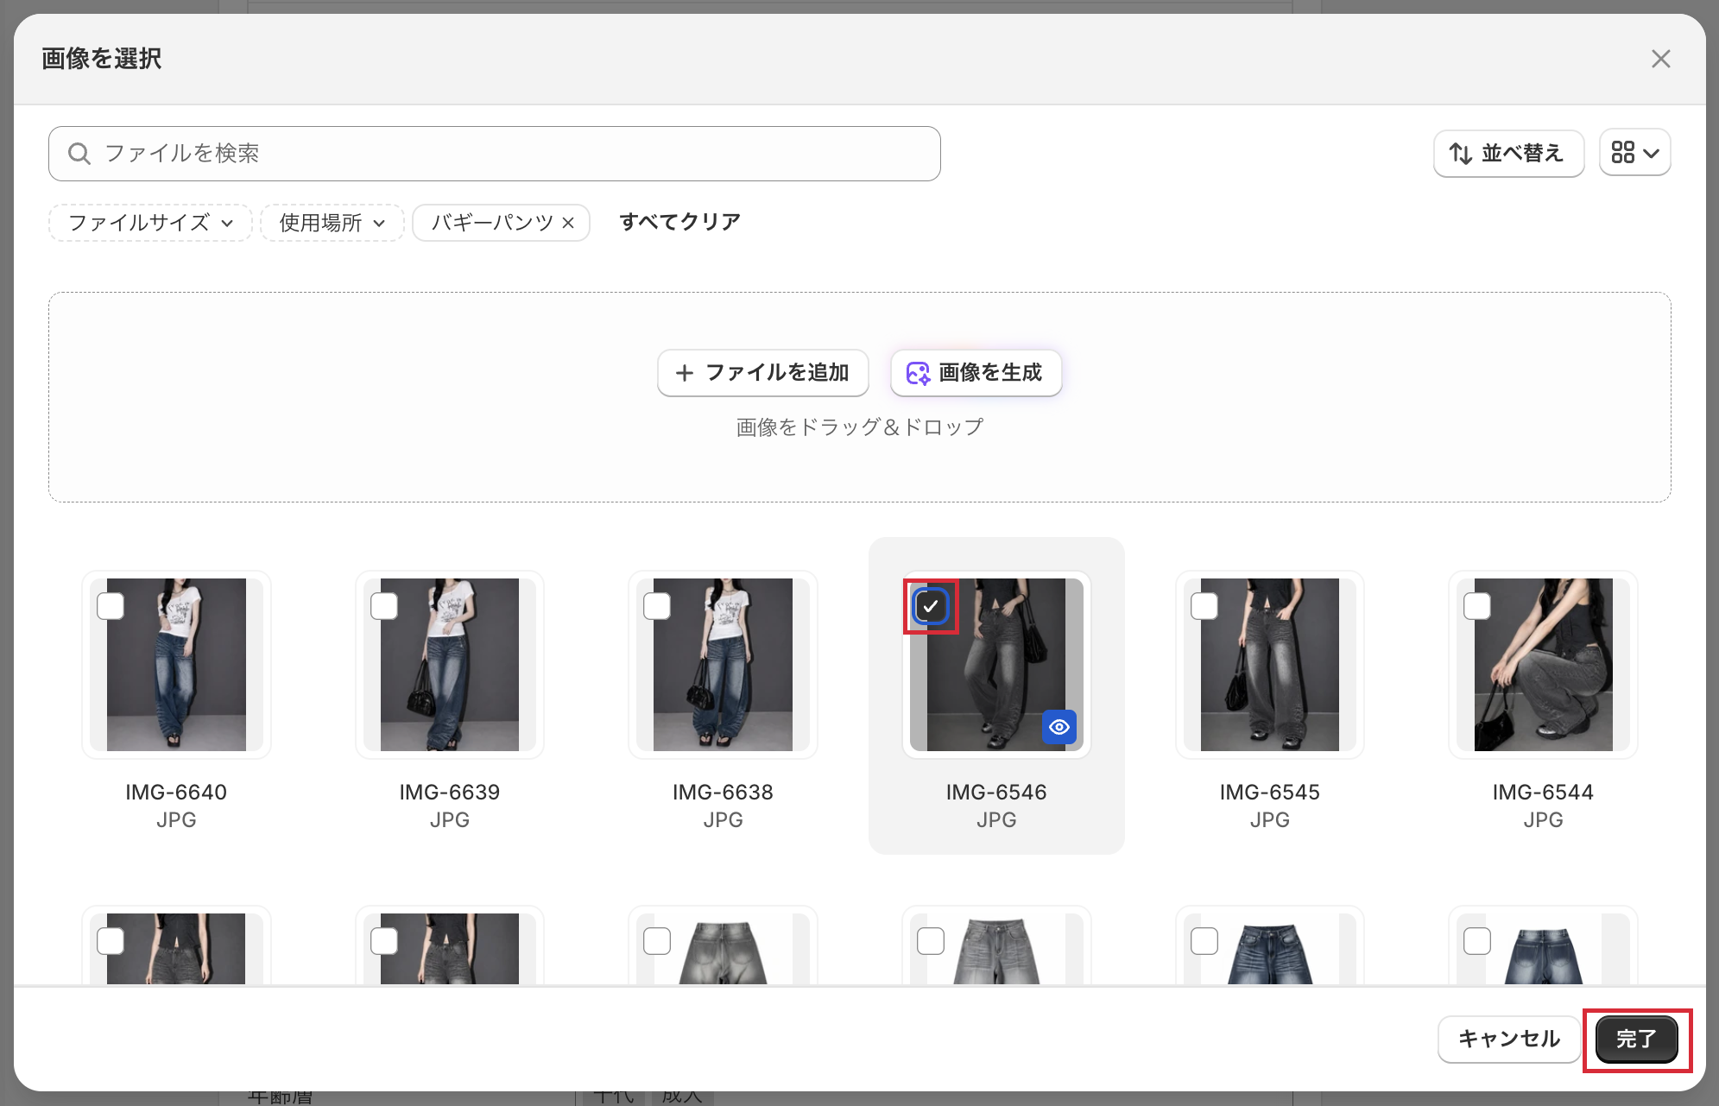The image size is (1719, 1106).
Task: Click the ファイルを追加 button
Action: pos(762,373)
